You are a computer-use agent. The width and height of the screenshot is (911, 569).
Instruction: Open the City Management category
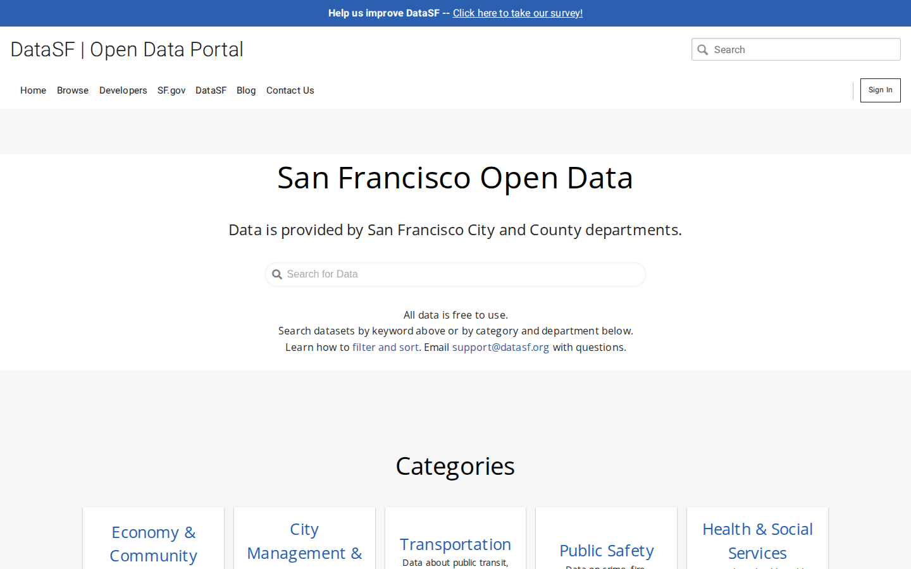tap(304, 541)
